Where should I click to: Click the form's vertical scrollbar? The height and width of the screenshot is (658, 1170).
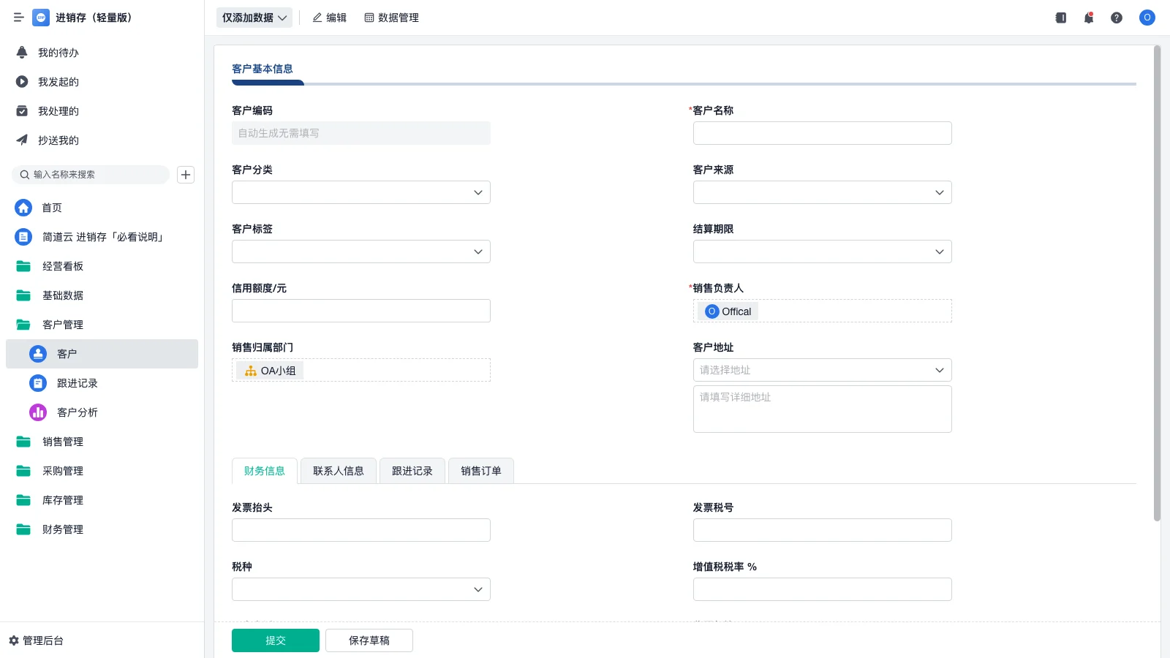coord(1157,284)
